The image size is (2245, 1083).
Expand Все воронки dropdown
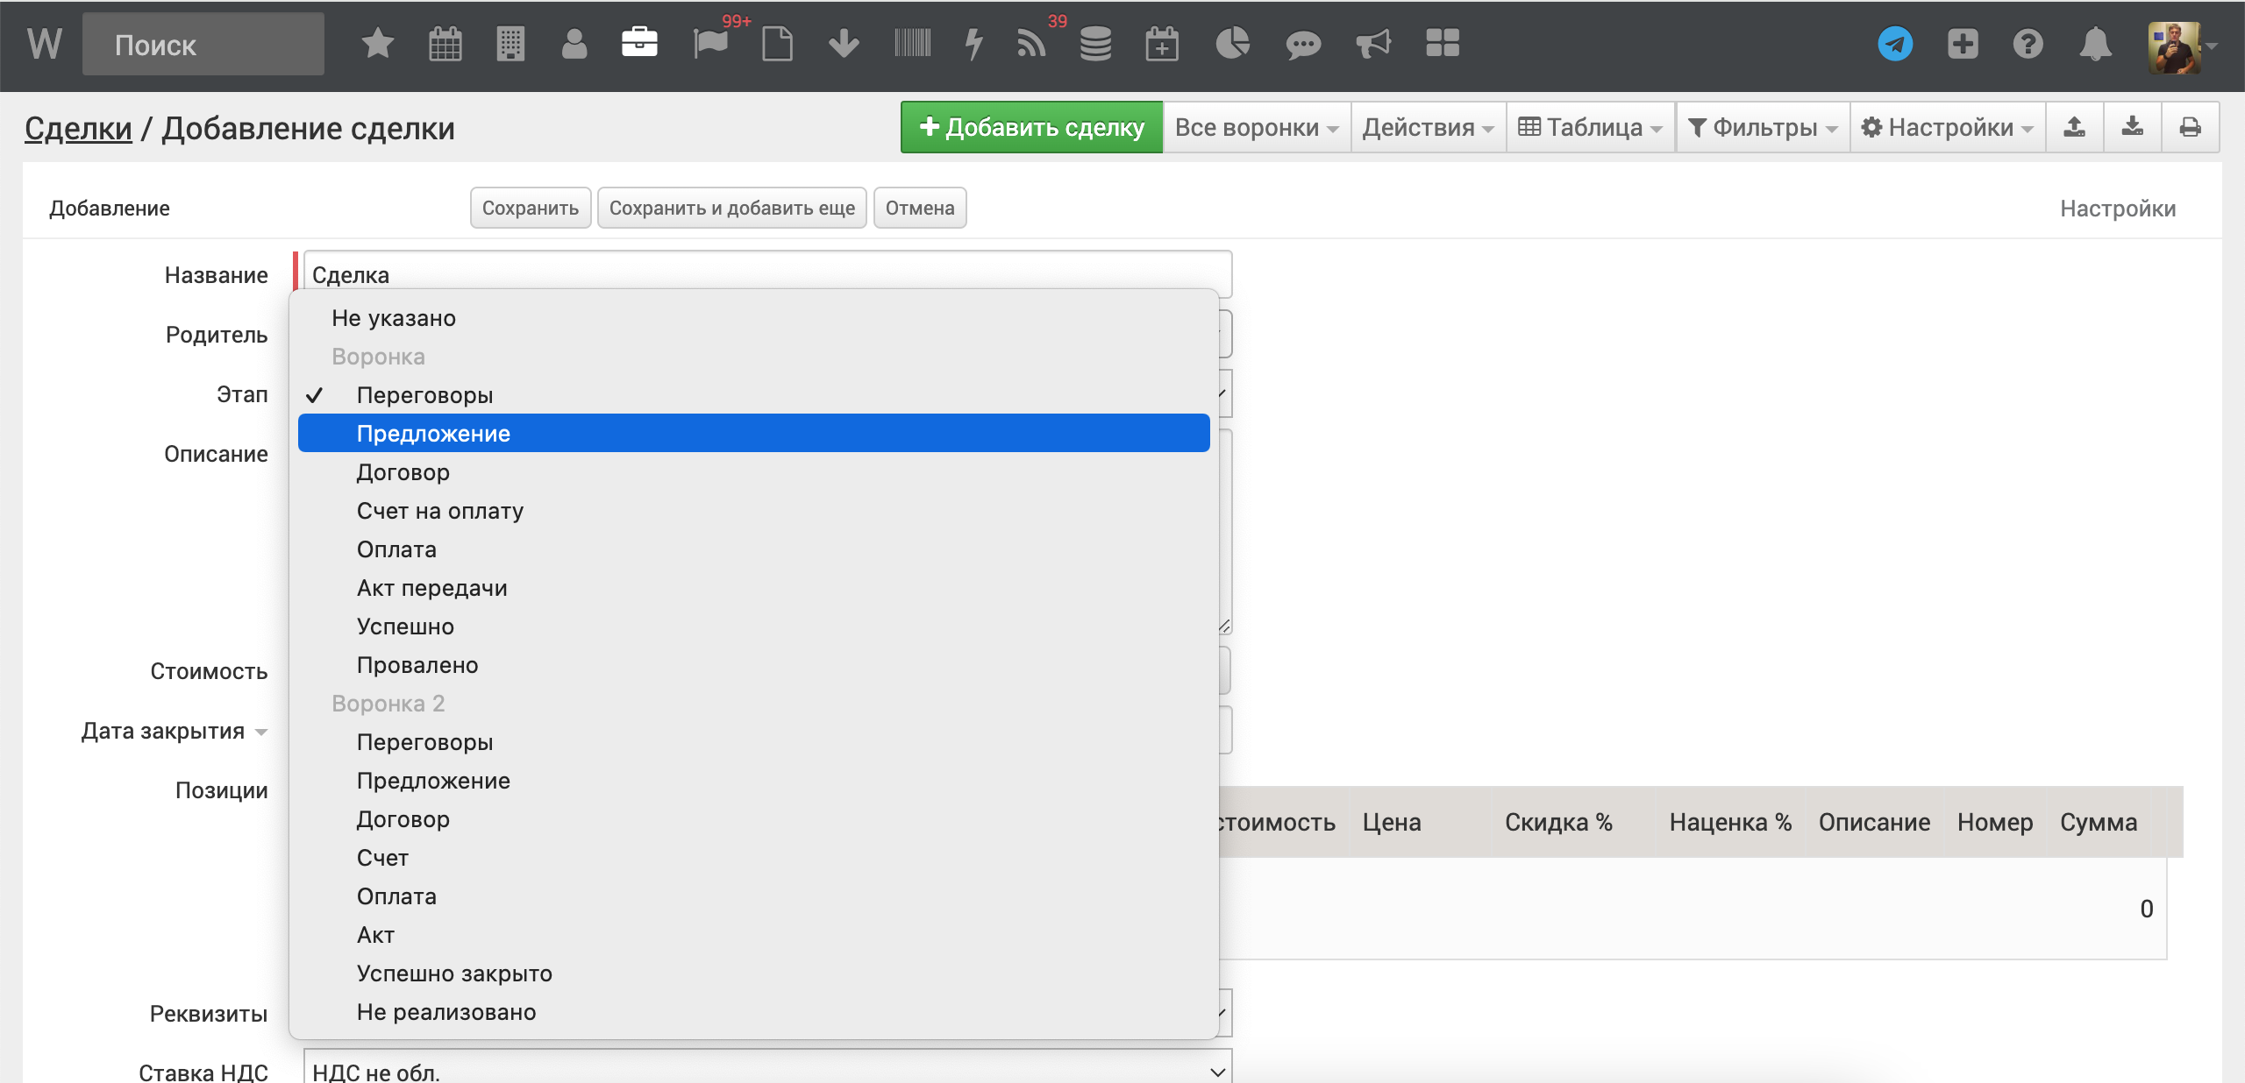(x=1256, y=127)
